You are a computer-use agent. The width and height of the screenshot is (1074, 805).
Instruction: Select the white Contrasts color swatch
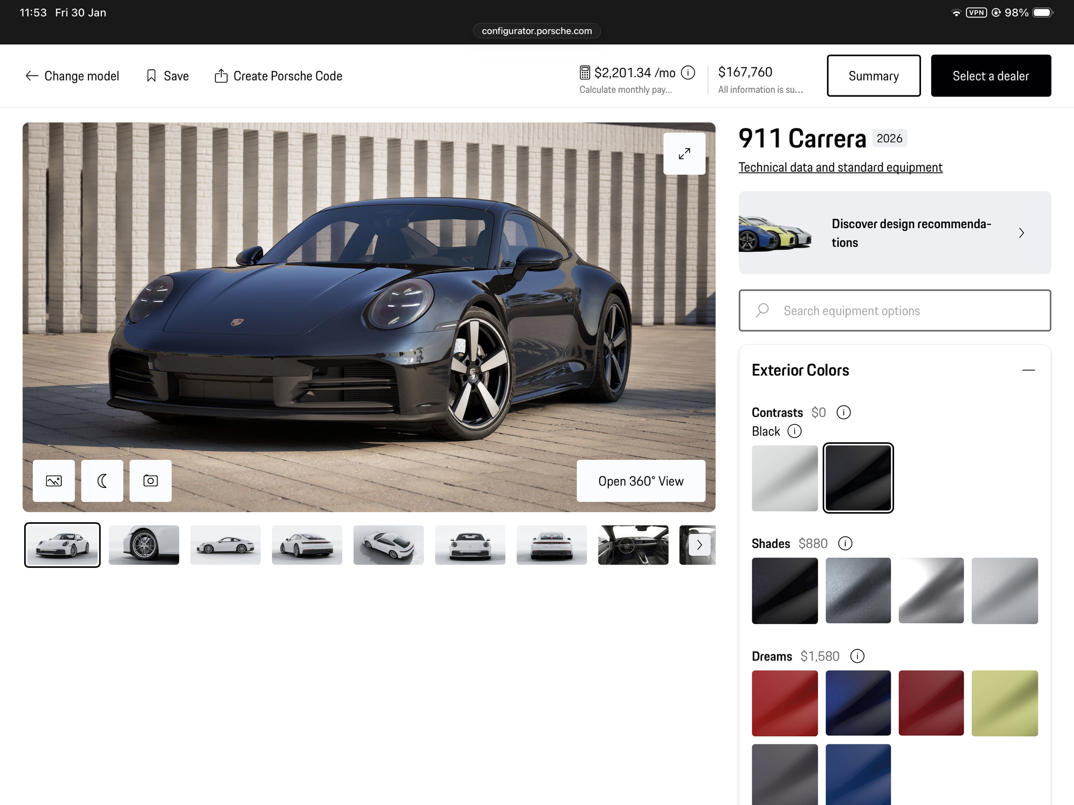(x=785, y=478)
